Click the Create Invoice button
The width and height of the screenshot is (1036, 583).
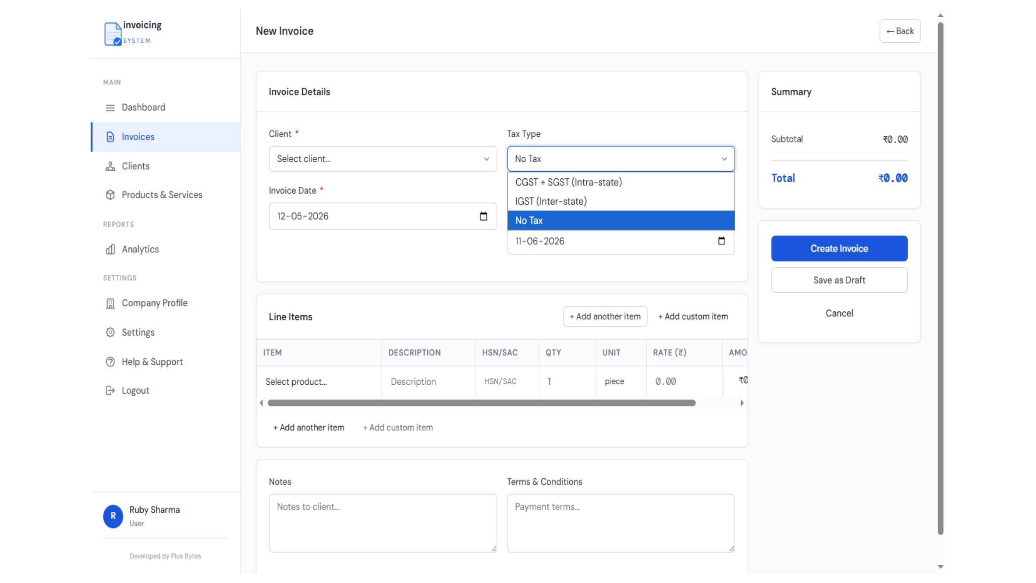[839, 248]
